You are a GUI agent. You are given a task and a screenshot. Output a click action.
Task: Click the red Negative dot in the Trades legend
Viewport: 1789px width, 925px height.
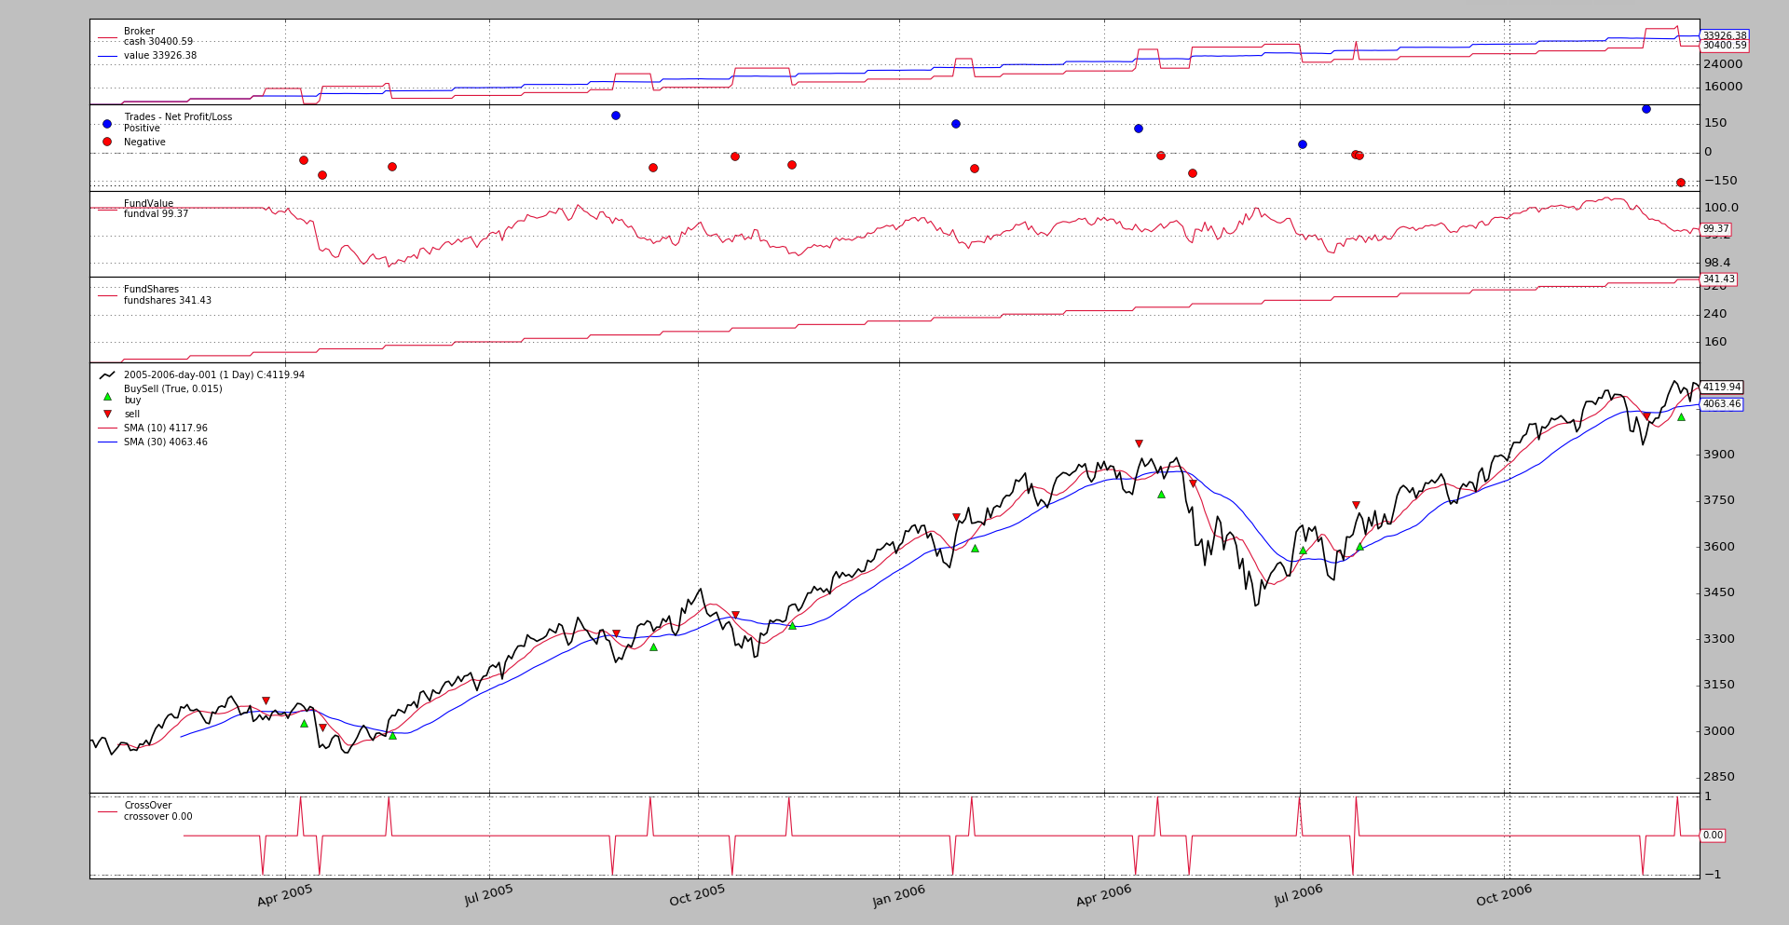(x=107, y=142)
